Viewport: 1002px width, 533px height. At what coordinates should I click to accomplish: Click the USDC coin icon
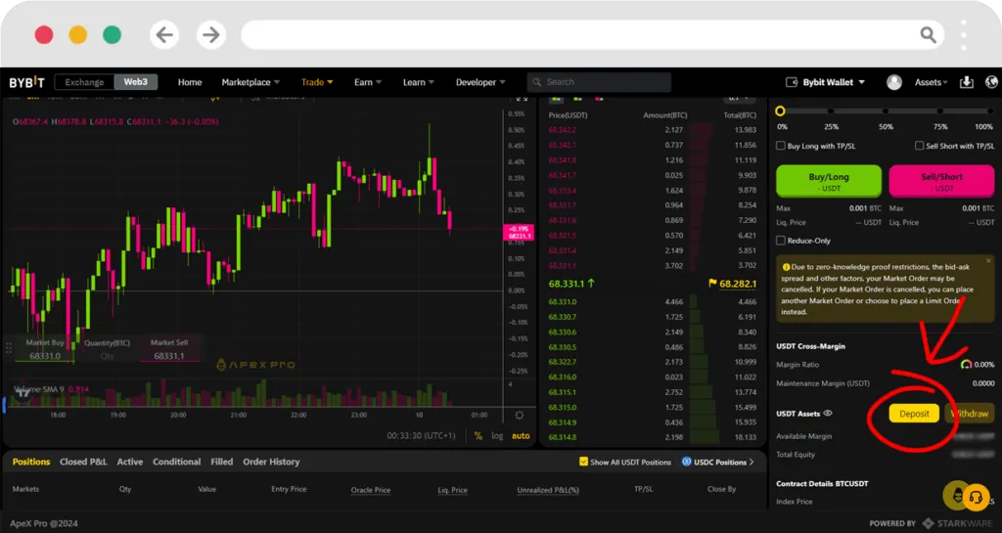[x=686, y=462]
